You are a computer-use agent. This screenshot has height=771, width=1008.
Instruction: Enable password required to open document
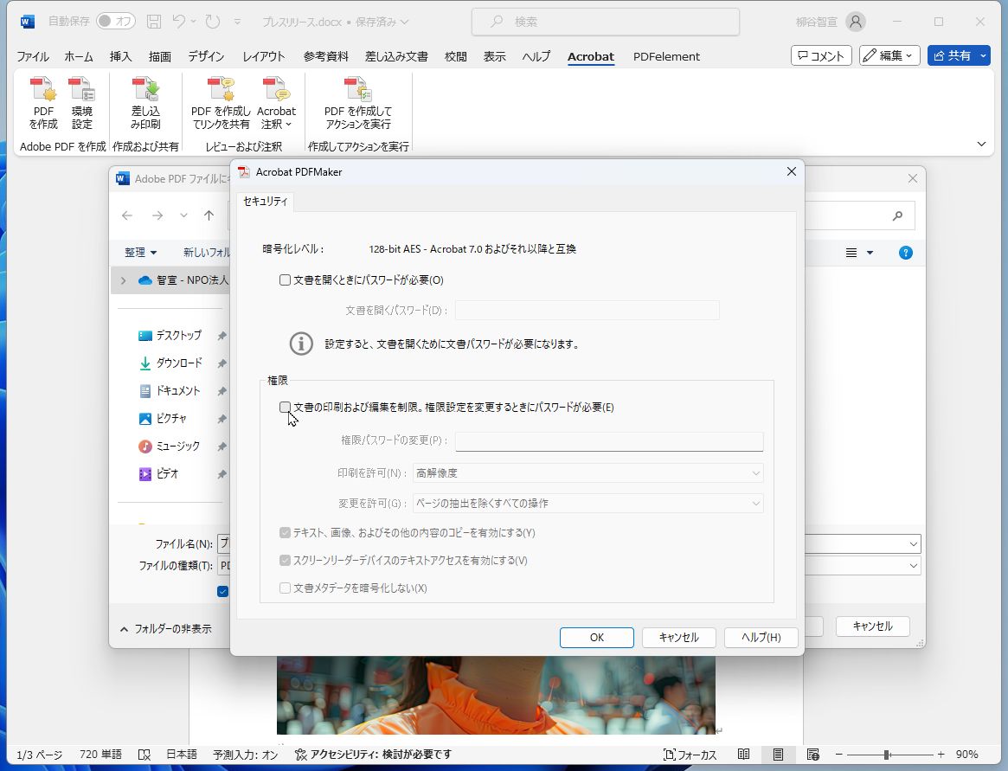tap(285, 279)
